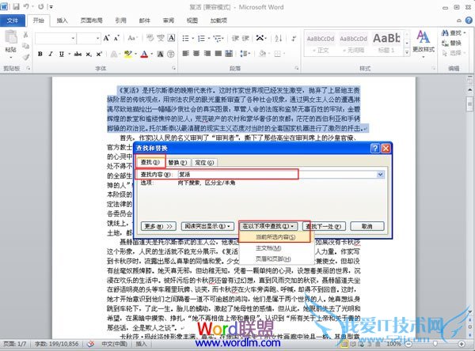Open the Font dialog launcher

pyautogui.click(x=174, y=69)
